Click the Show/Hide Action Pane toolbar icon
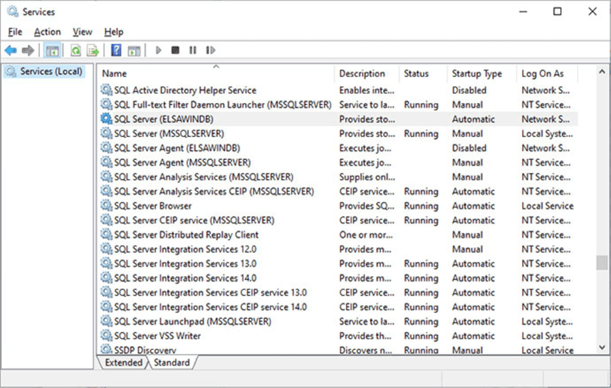This screenshot has width=611, height=388. click(x=134, y=50)
